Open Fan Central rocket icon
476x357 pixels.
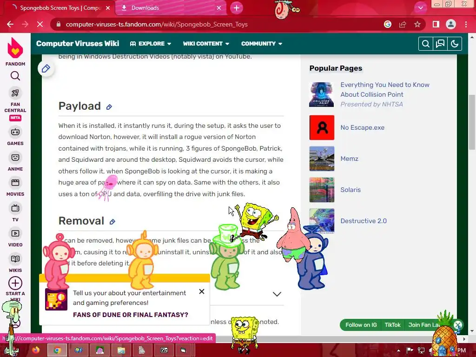15,93
